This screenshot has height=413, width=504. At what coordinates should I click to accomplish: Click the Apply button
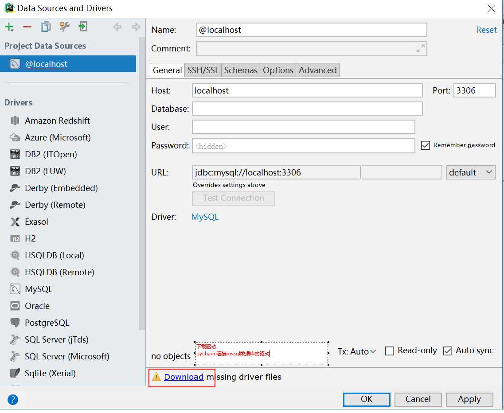coord(469,400)
